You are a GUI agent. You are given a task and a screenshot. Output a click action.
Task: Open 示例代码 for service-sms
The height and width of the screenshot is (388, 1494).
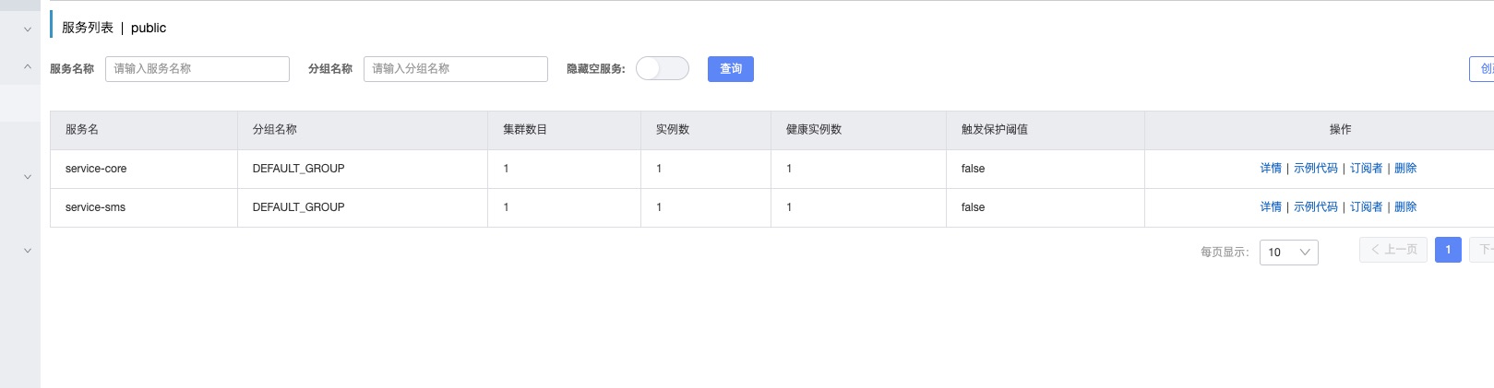[x=1315, y=207]
